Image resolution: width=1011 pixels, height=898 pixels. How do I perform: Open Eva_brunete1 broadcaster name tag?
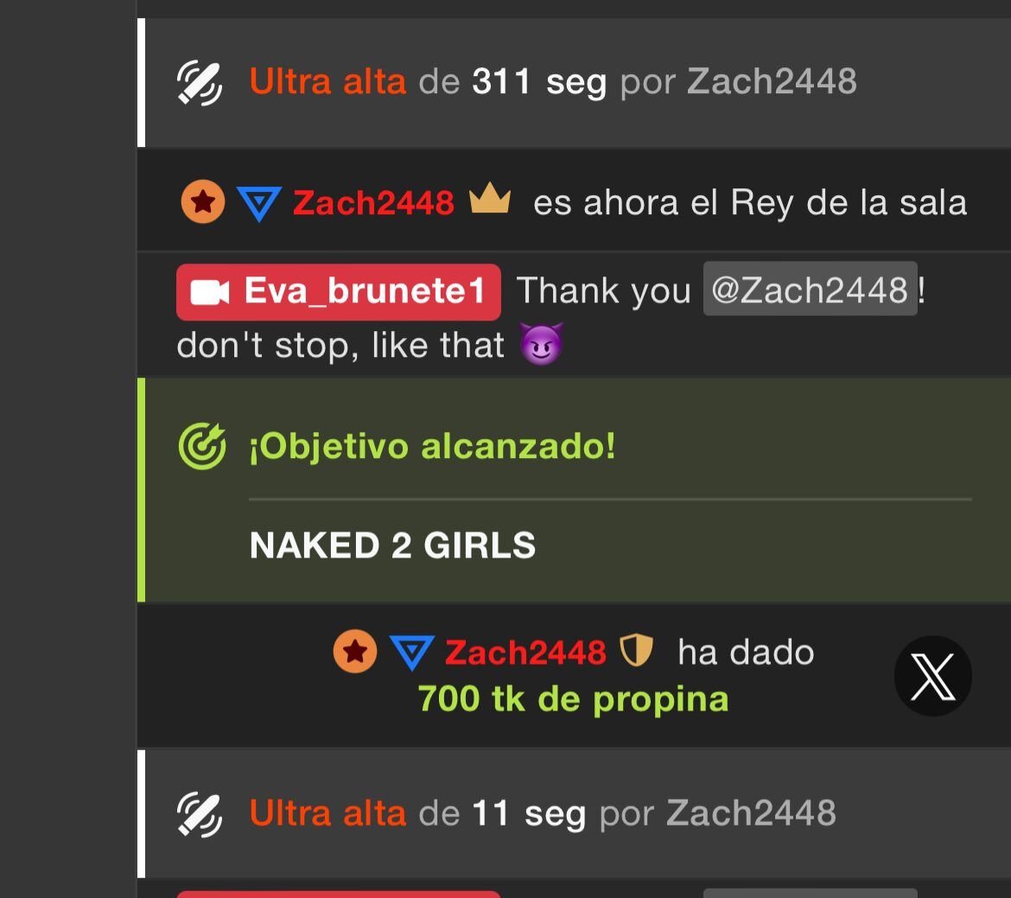point(339,291)
